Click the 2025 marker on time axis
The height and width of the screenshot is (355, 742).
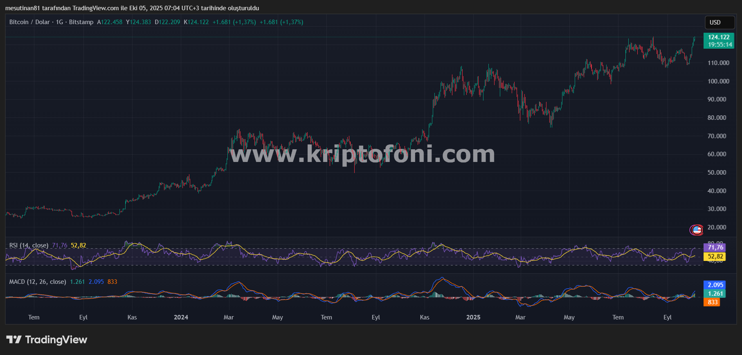[473, 317]
